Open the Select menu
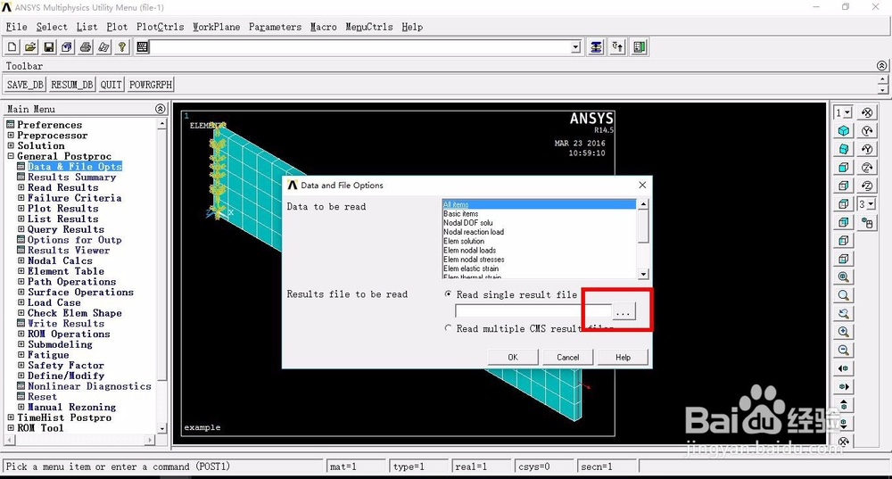The width and height of the screenshot is (892, 479). [x=52, y=27]
